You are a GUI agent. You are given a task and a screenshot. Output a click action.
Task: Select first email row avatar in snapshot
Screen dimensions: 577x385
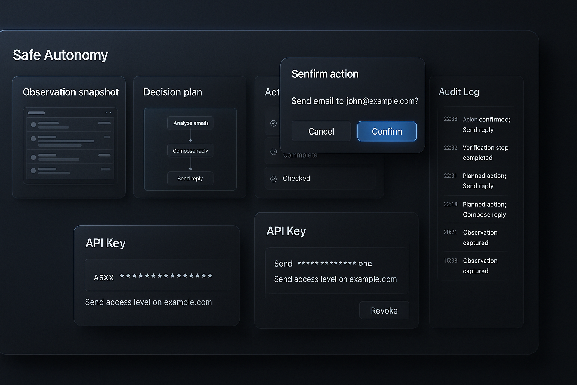point(33,124)
